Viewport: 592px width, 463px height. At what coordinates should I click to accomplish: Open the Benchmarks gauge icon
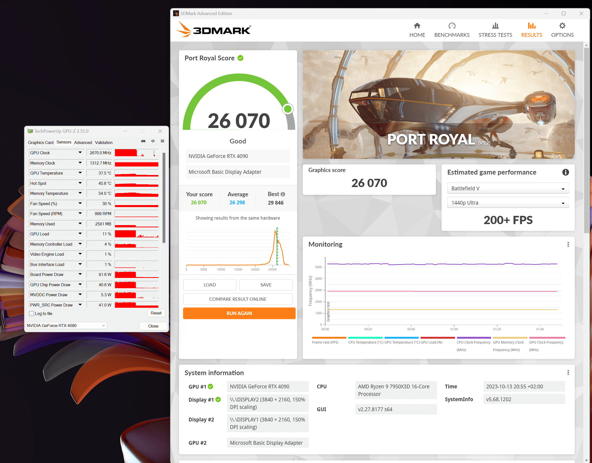452,26
